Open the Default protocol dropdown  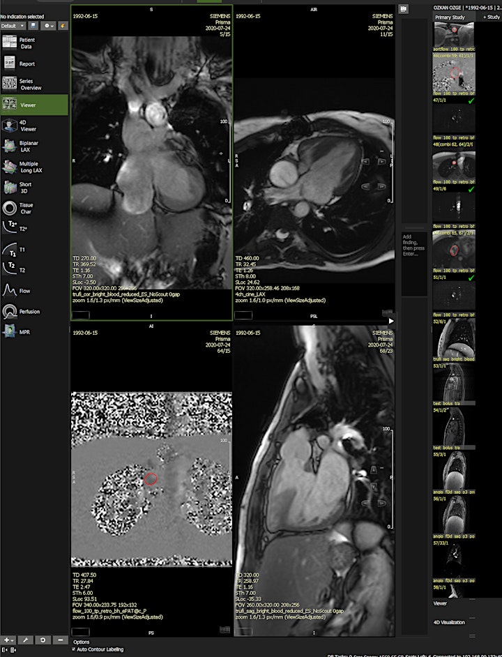pos(13,26)
